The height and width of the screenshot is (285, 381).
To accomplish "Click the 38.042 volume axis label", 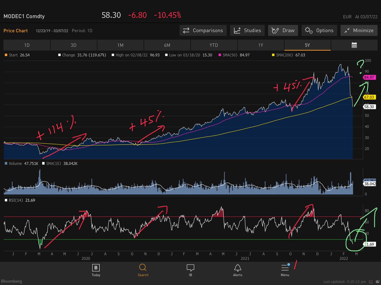I will [x=370, y=183].
